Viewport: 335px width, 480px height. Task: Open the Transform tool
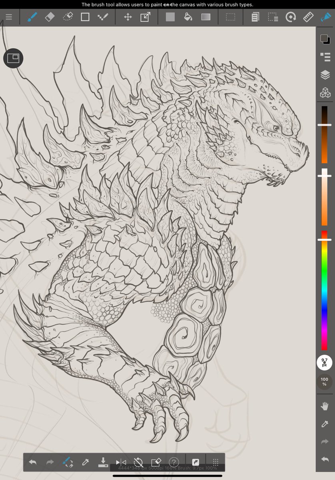[145, 17]
